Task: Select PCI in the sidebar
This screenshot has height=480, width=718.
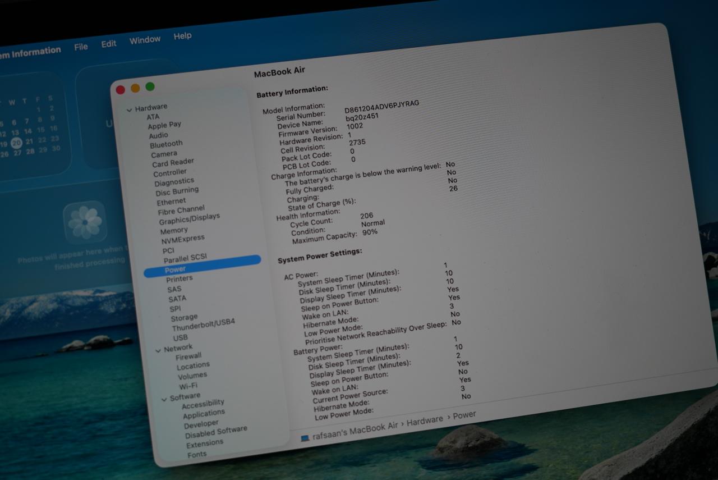Action: 168,250
